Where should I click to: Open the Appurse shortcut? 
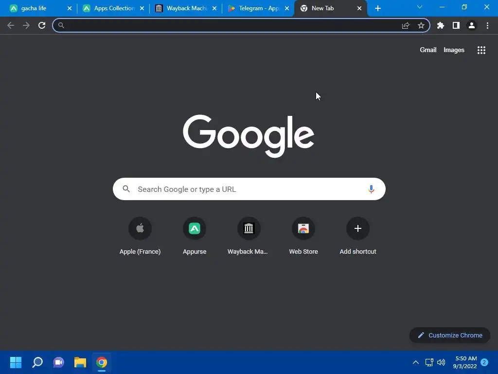pyautogui.click(x=195, y=236)
